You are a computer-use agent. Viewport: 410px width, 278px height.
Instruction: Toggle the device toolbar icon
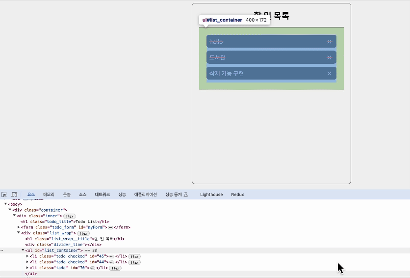click(x=14, y=195)
